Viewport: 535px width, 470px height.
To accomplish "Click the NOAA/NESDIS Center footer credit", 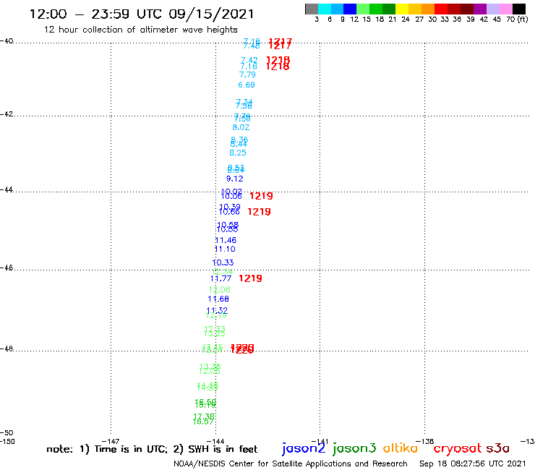I will (x=291, y=463).
